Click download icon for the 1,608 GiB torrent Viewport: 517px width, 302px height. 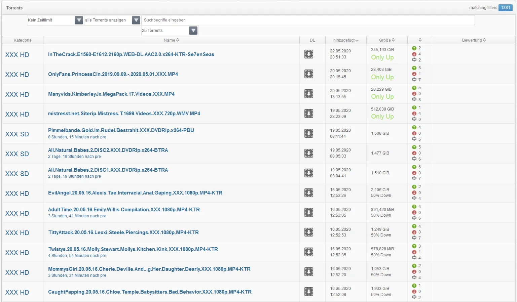tap(308, 133)
